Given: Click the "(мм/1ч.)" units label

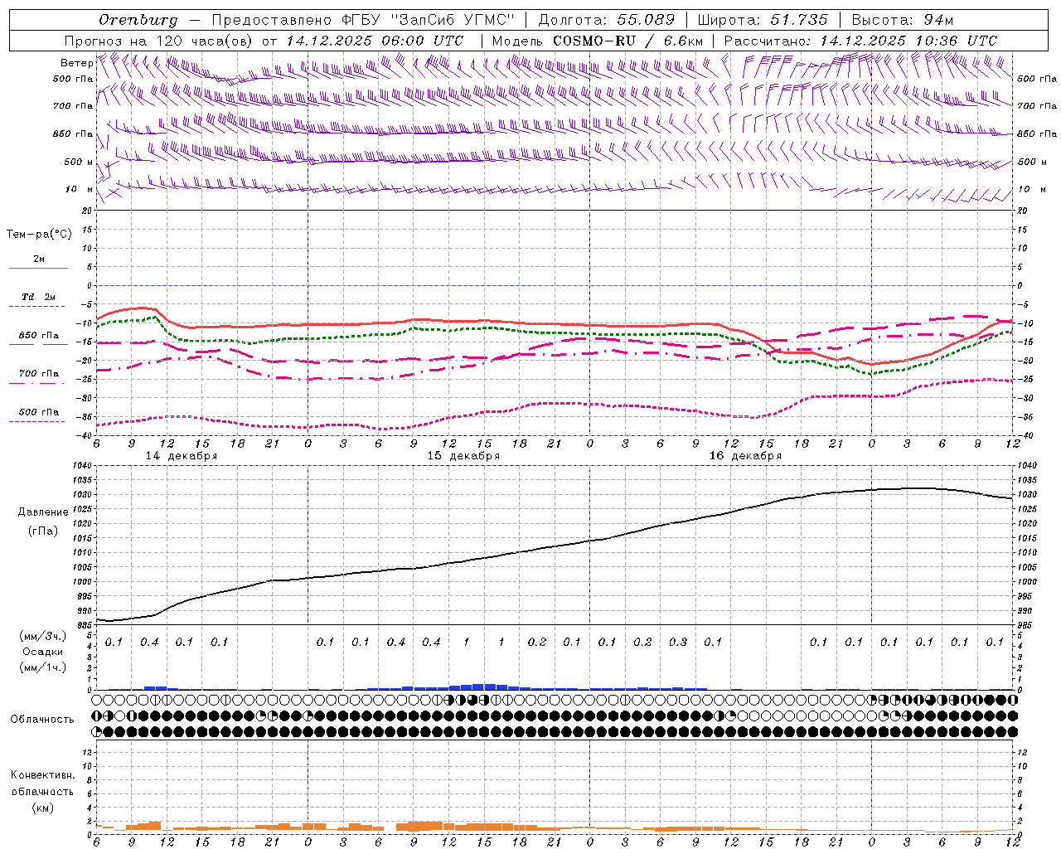Looking at the screenshot, I should (x=43, y=667).
